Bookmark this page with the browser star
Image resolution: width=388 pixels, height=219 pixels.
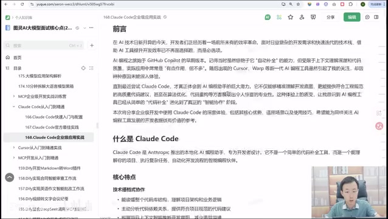(x=298, y=4)
